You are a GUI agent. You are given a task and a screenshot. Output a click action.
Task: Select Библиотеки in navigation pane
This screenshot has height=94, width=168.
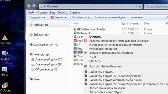41,35
